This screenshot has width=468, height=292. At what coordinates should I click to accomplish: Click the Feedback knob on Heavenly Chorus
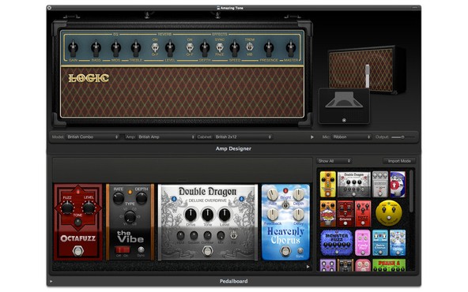[x=272, y=214]
